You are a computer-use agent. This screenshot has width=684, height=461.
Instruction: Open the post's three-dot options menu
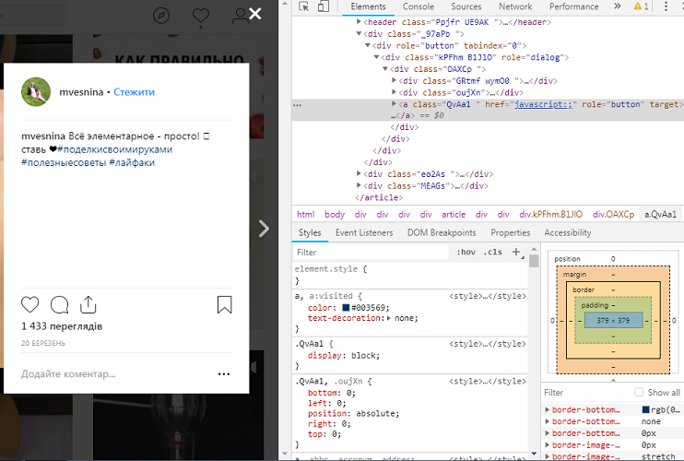[x=224, y=373]
